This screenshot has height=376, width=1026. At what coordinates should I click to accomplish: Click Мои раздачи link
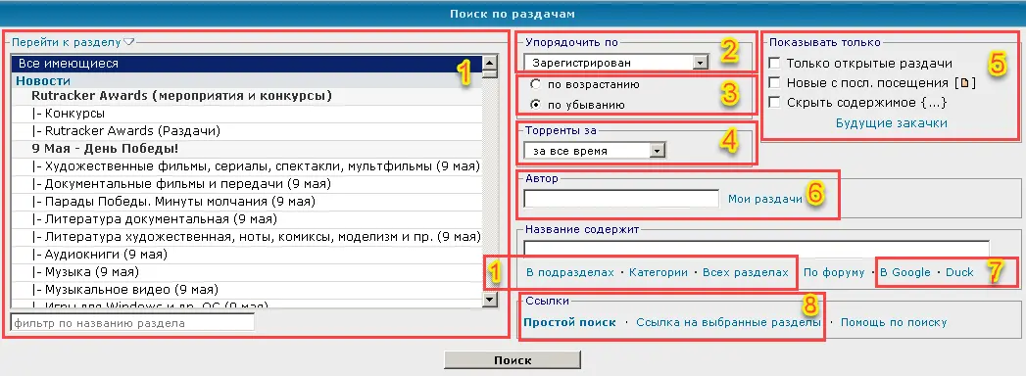click(x=765, y=199)
